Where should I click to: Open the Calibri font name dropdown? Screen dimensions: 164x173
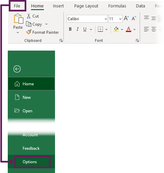coord(106,19)
